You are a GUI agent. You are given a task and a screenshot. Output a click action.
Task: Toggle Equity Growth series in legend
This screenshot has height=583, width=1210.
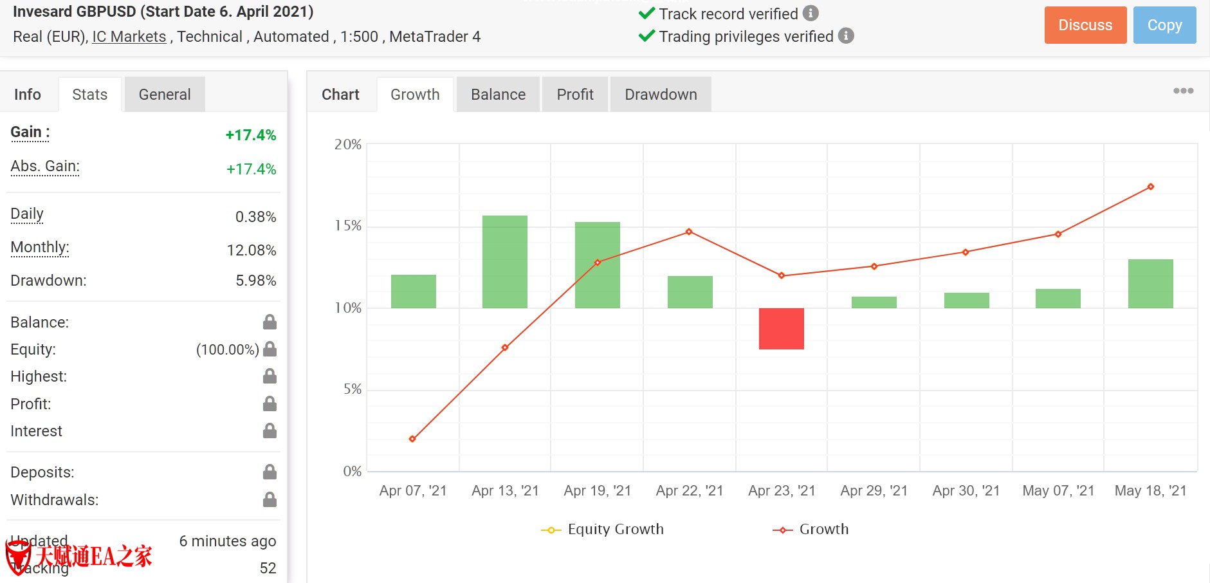(x=603, y=530)
